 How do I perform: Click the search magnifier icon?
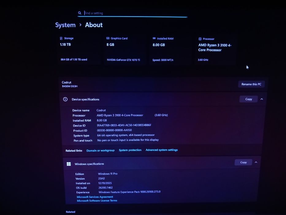(x=79, y=13)
